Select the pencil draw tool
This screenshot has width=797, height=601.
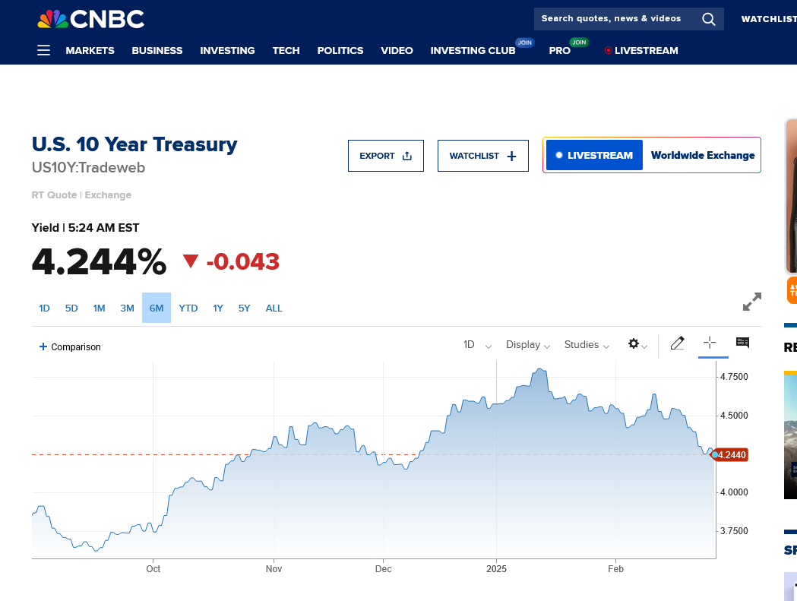677,343
